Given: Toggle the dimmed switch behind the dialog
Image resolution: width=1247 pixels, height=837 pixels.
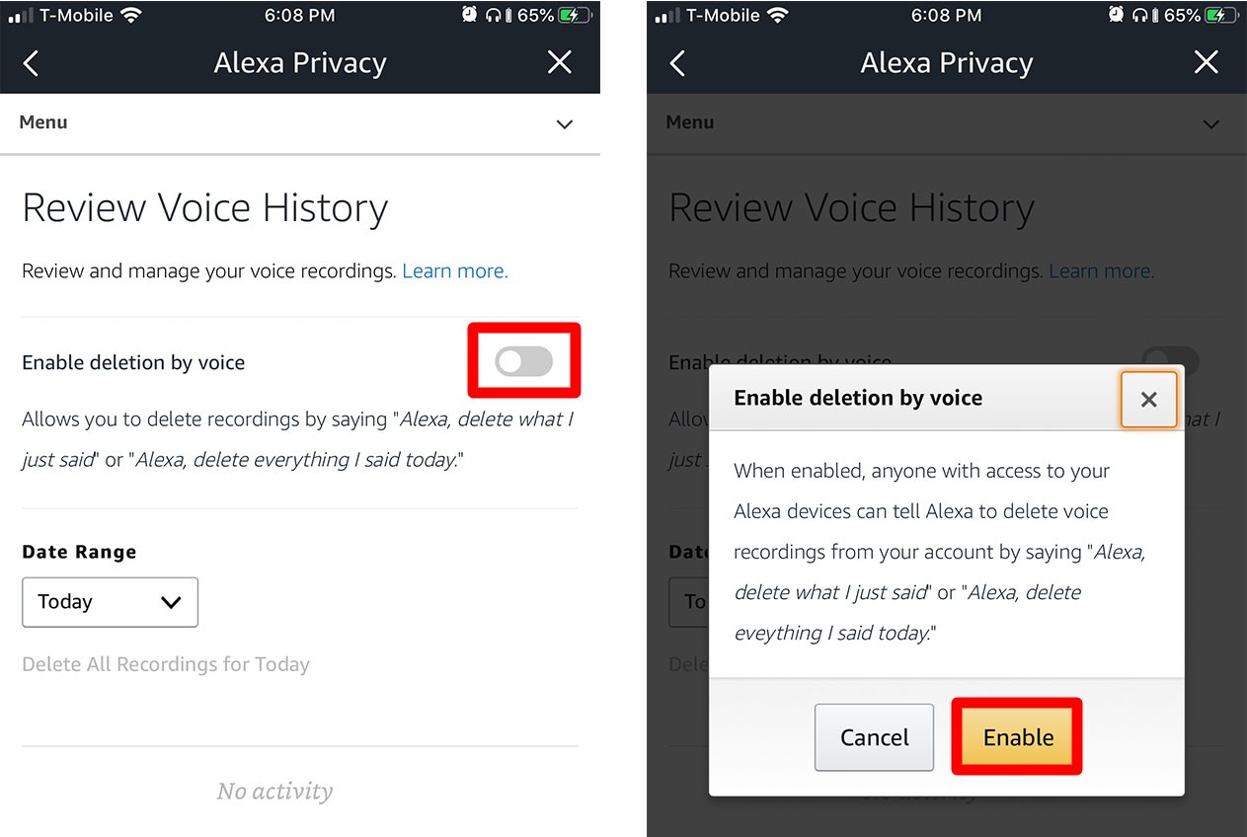Looking at the screenshot, I should (1171, 357).
